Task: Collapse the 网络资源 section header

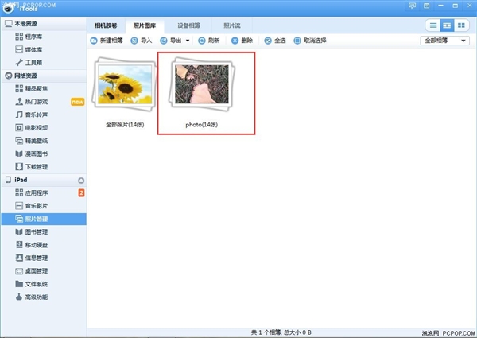Action: 44,76
